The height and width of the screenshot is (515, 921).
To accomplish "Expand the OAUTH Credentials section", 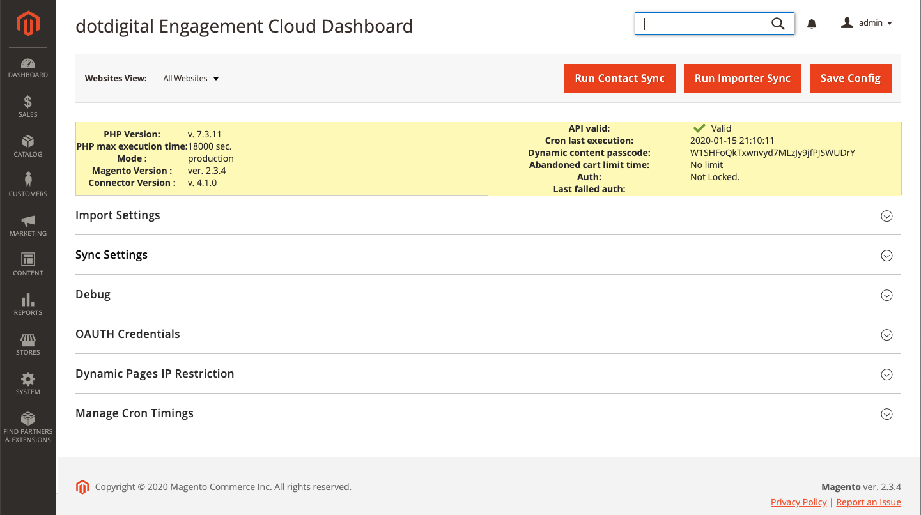I will (488, 334).
